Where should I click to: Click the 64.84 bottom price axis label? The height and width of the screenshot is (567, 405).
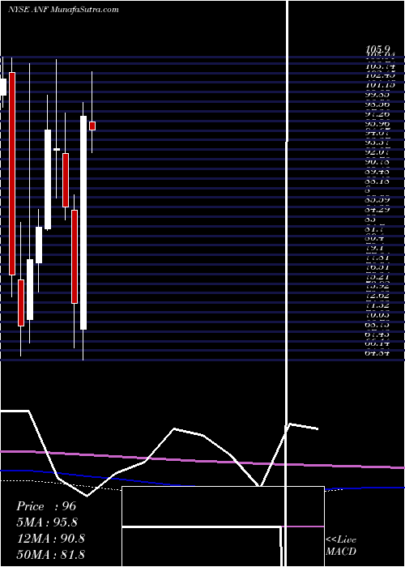tap(378, 353)
